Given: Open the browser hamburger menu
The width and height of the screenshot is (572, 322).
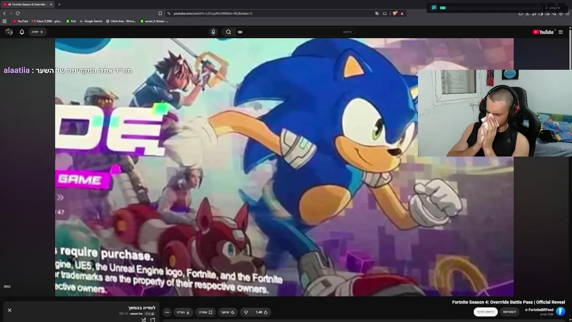Looking at the screenshot, I should coord(568,13).
